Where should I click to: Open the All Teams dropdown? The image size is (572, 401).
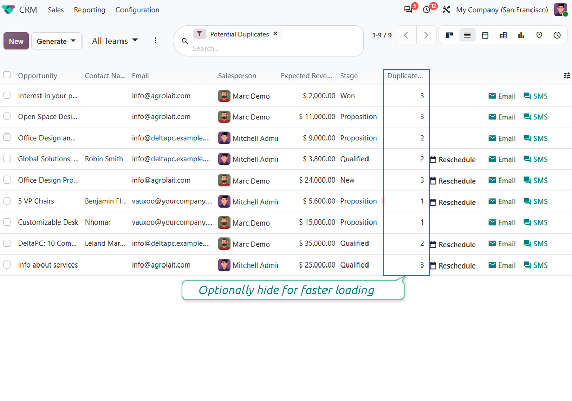tap(115, 41)
